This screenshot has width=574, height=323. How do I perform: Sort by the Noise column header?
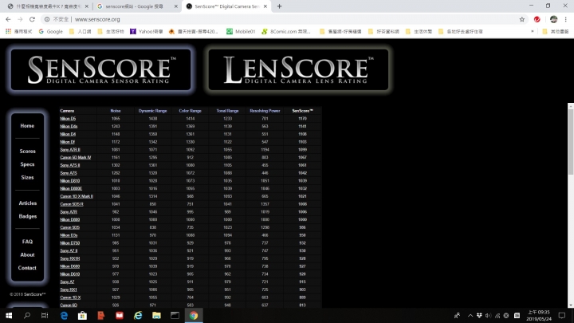coord(116,111)
